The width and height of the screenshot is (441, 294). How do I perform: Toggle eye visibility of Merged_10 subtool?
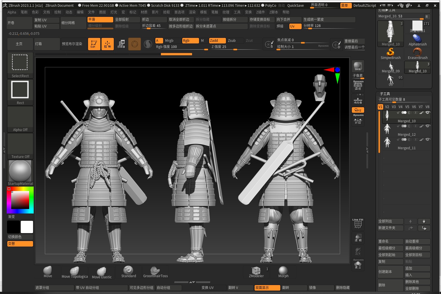tap(428, 112)
